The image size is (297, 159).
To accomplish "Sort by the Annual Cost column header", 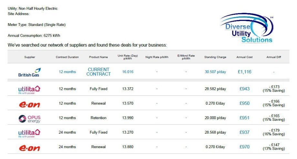I will tap(244, 57).
